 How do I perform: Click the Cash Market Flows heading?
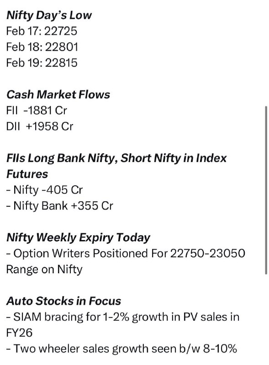(x=58, y=94)
